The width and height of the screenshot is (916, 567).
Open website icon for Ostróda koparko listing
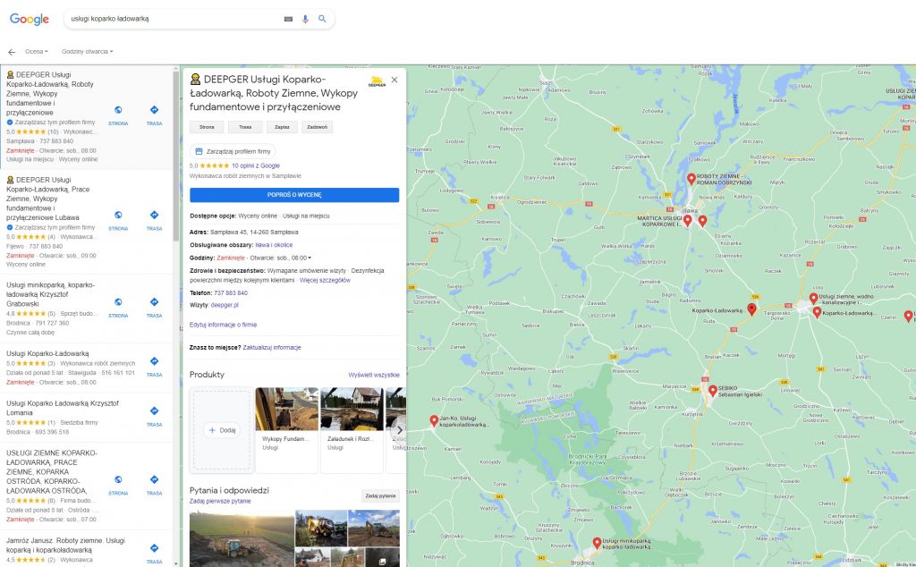(118, 479)
